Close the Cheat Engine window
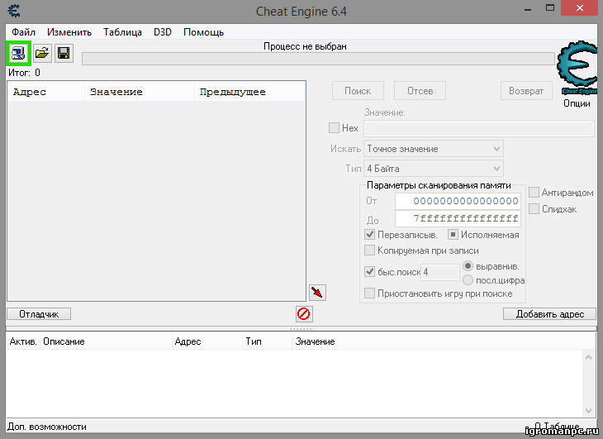This screenshot has height=439, width=603. tap(580, 8)
